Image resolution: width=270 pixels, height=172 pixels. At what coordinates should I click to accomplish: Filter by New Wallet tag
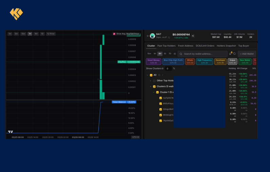point(245,61)
